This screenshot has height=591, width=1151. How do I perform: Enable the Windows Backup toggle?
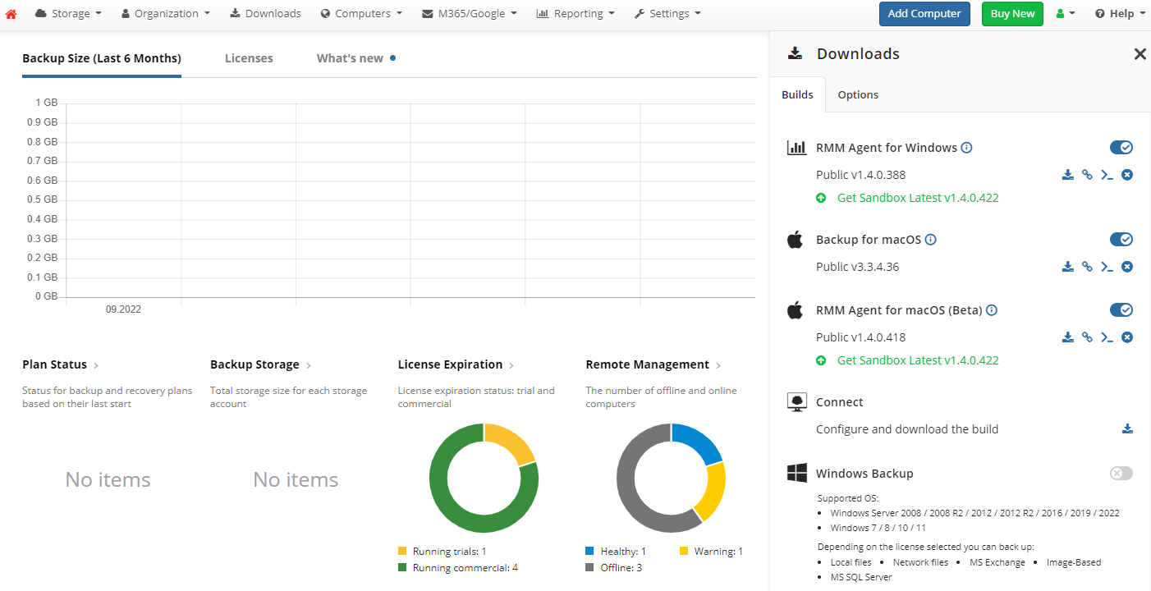pyautogui.click(x=1121, y=474)
